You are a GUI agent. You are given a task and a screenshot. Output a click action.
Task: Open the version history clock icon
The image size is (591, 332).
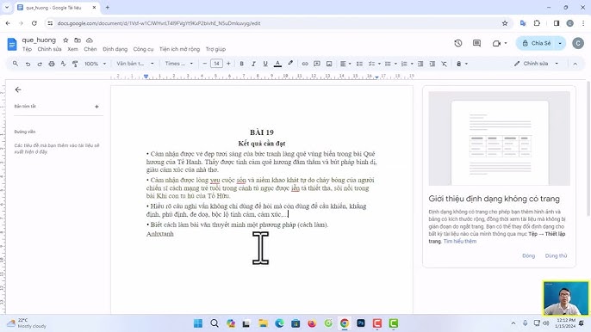click(x=458, y=43)
